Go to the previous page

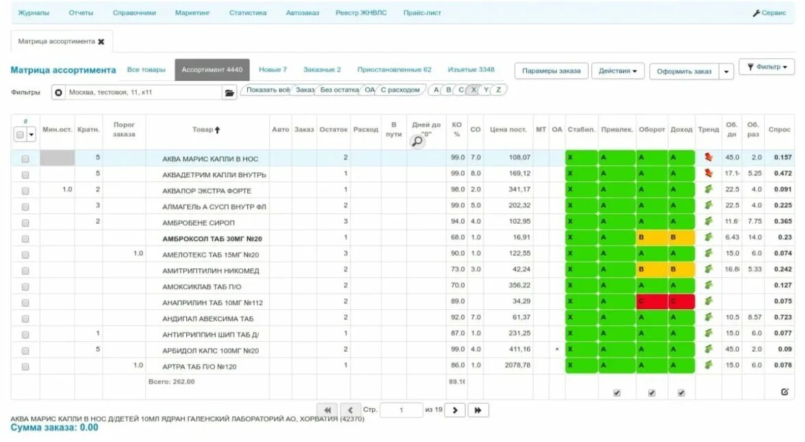click(x=350, y=410)
